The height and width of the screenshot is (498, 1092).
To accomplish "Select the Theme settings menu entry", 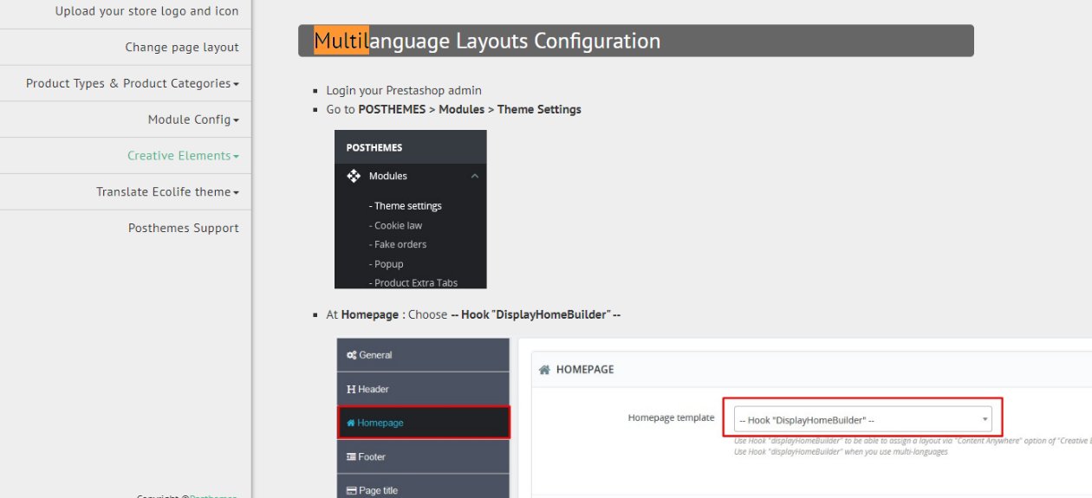I will pos(406,206).
